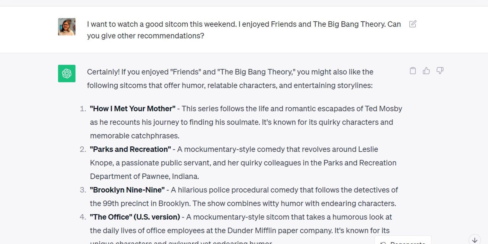Click list number 1 marker
The height and width of the screenshot is (244, 488).
tap(83, 109)
